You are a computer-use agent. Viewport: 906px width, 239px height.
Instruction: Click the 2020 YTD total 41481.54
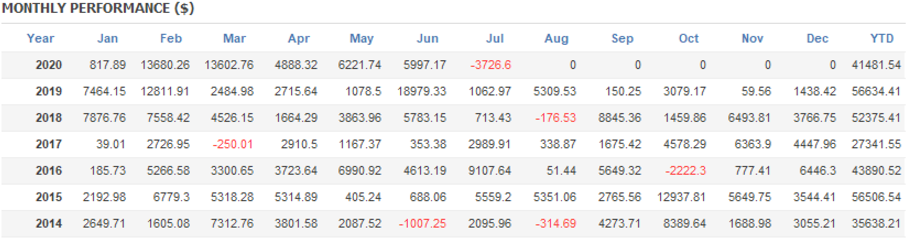click(876, 65)
